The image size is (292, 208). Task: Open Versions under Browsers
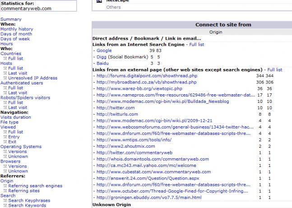tap(18, 166)
